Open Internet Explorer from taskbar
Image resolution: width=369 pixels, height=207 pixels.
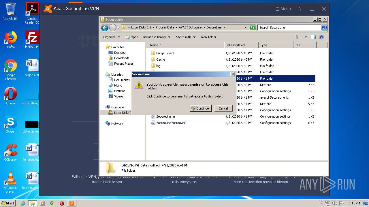click(23, 203)
